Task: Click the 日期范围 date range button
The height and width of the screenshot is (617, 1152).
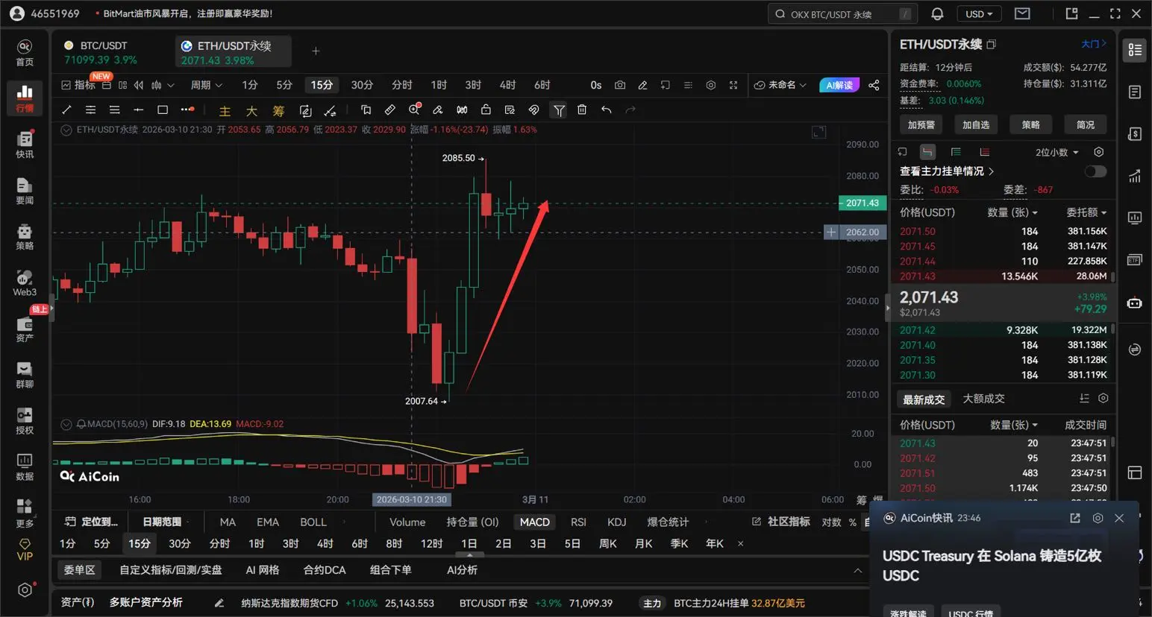Action: [x=162, y=522]
